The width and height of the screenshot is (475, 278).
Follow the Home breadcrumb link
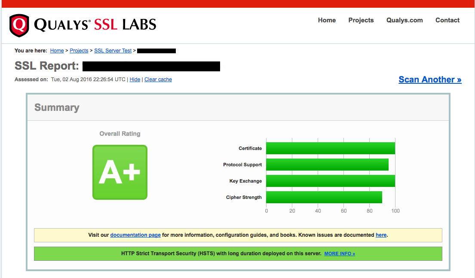(57, 51)
